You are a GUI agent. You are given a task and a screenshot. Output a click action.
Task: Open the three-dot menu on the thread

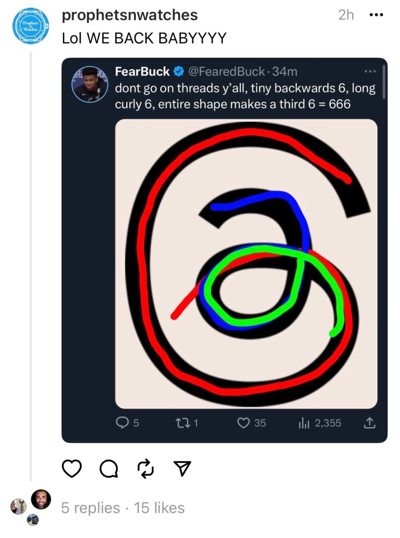(x=376, y=15)
